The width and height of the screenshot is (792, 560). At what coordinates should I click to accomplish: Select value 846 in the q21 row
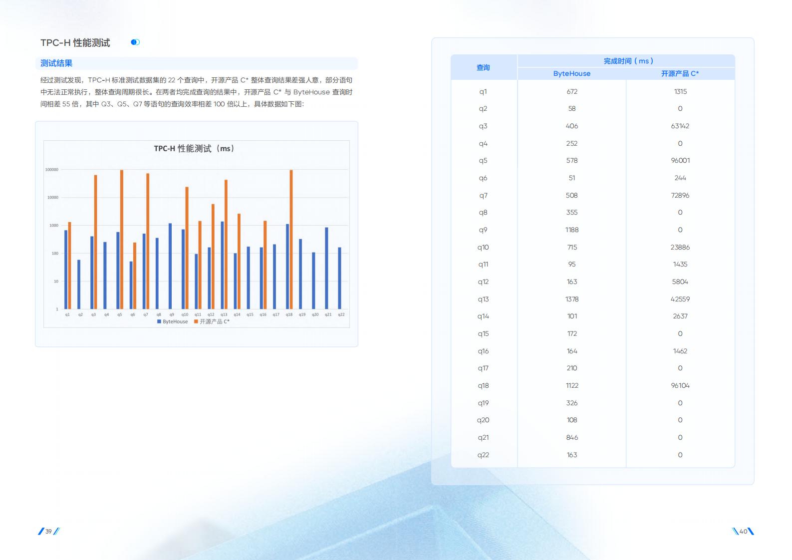coord(572,437)
